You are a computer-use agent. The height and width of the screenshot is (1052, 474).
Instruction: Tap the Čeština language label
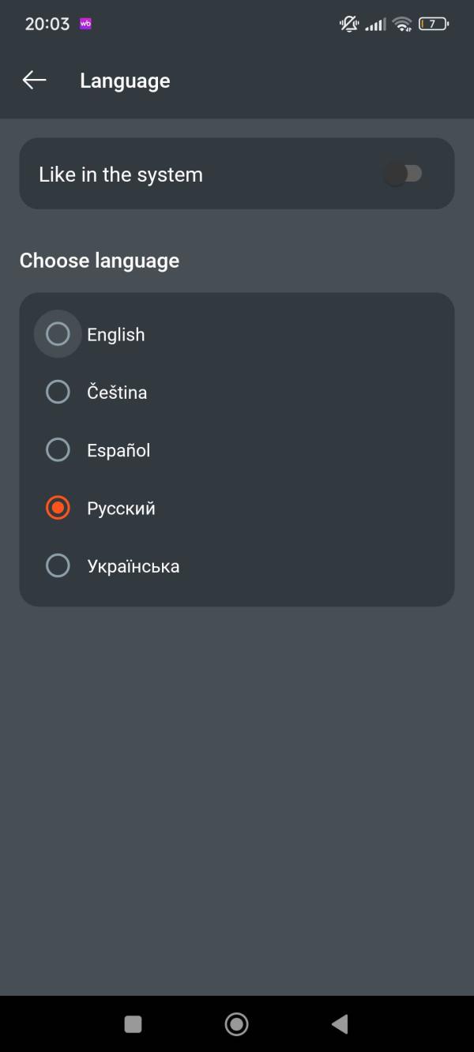coord(117,392)
